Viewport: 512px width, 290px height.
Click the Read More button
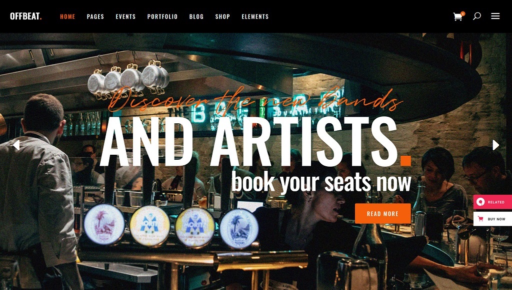pyautogui.click(x=382, y=214)
